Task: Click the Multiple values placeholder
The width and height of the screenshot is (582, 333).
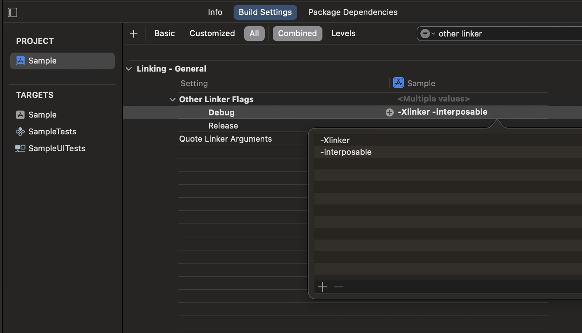Action: coord(434,99)
